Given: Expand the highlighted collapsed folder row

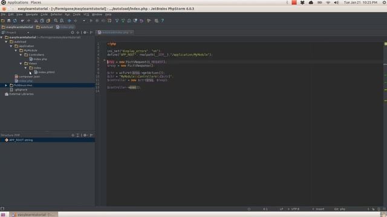Looking at the screenshot, I should click(6, 86).
